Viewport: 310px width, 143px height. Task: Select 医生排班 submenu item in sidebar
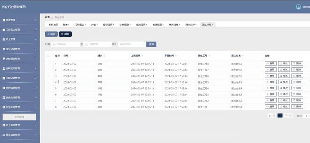(x=19, y=117)
